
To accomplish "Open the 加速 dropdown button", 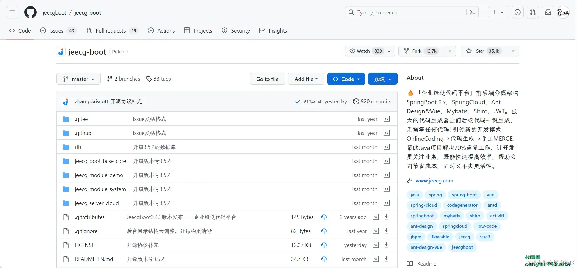I will tap(383, 79).
